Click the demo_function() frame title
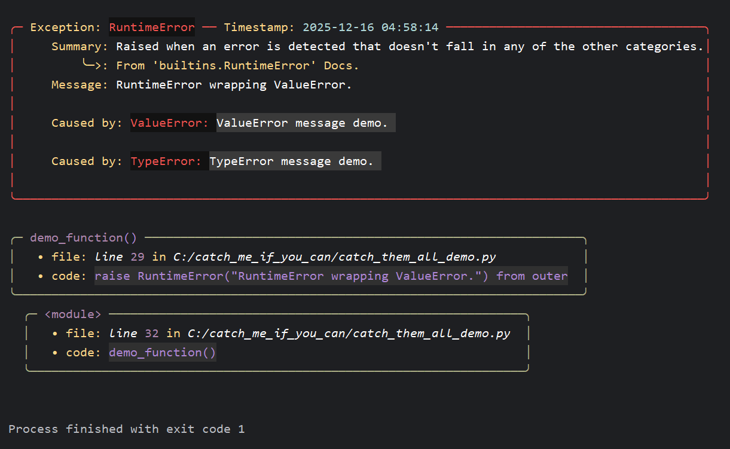Viewport: 730px width, 449px height. [84, 238]
